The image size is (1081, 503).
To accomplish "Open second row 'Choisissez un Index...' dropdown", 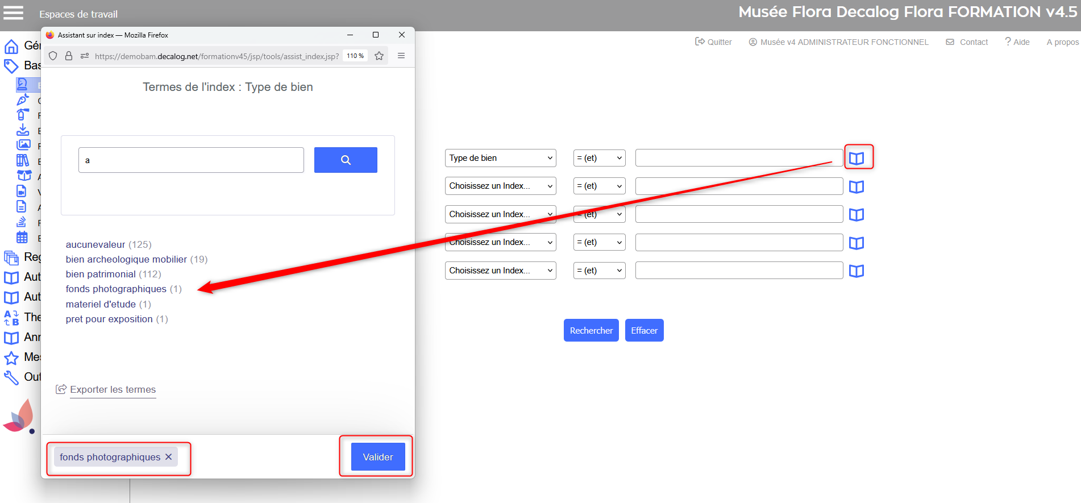I will pyautogui.click(x=500, y=186).
